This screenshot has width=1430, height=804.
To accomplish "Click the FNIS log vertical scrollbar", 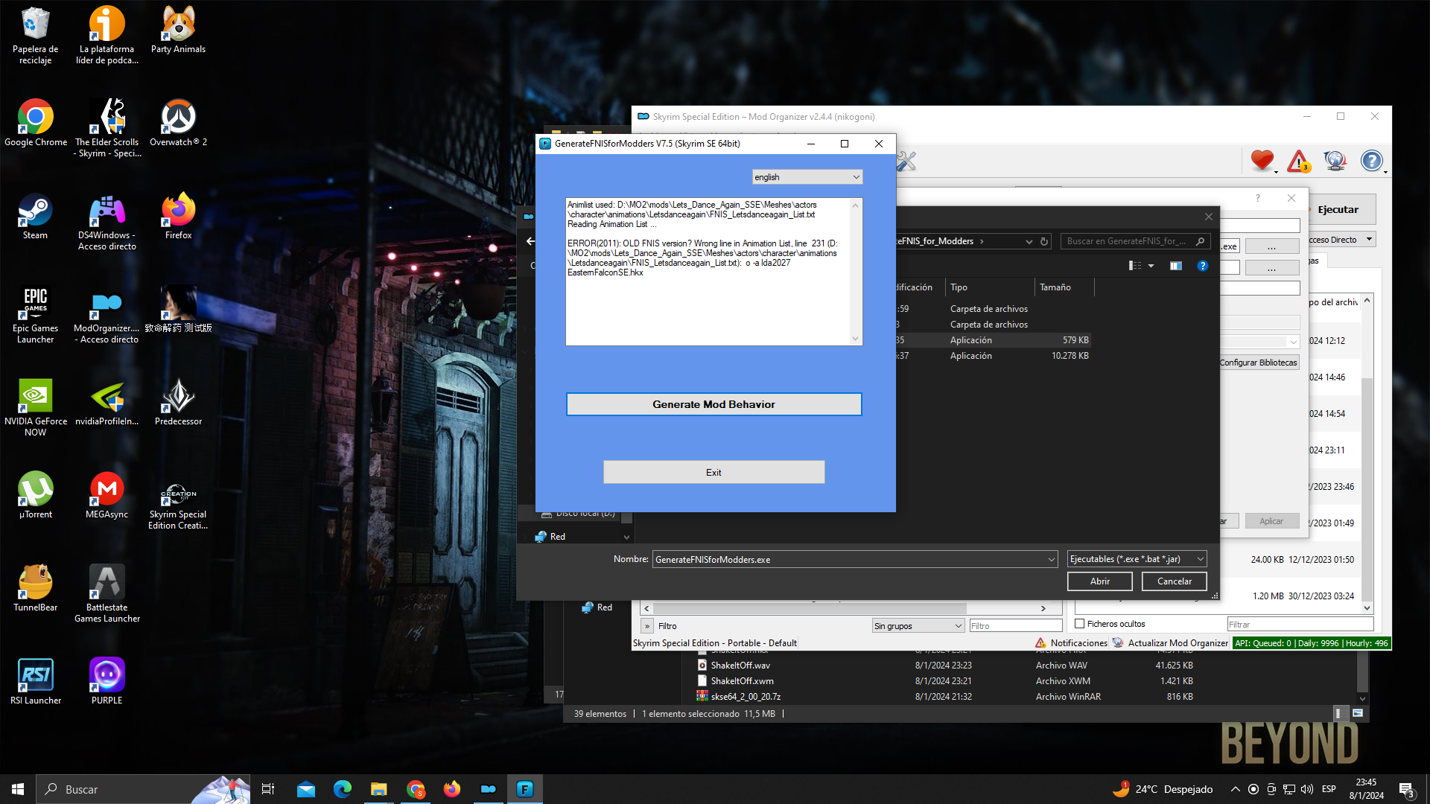I will point(855,272).
